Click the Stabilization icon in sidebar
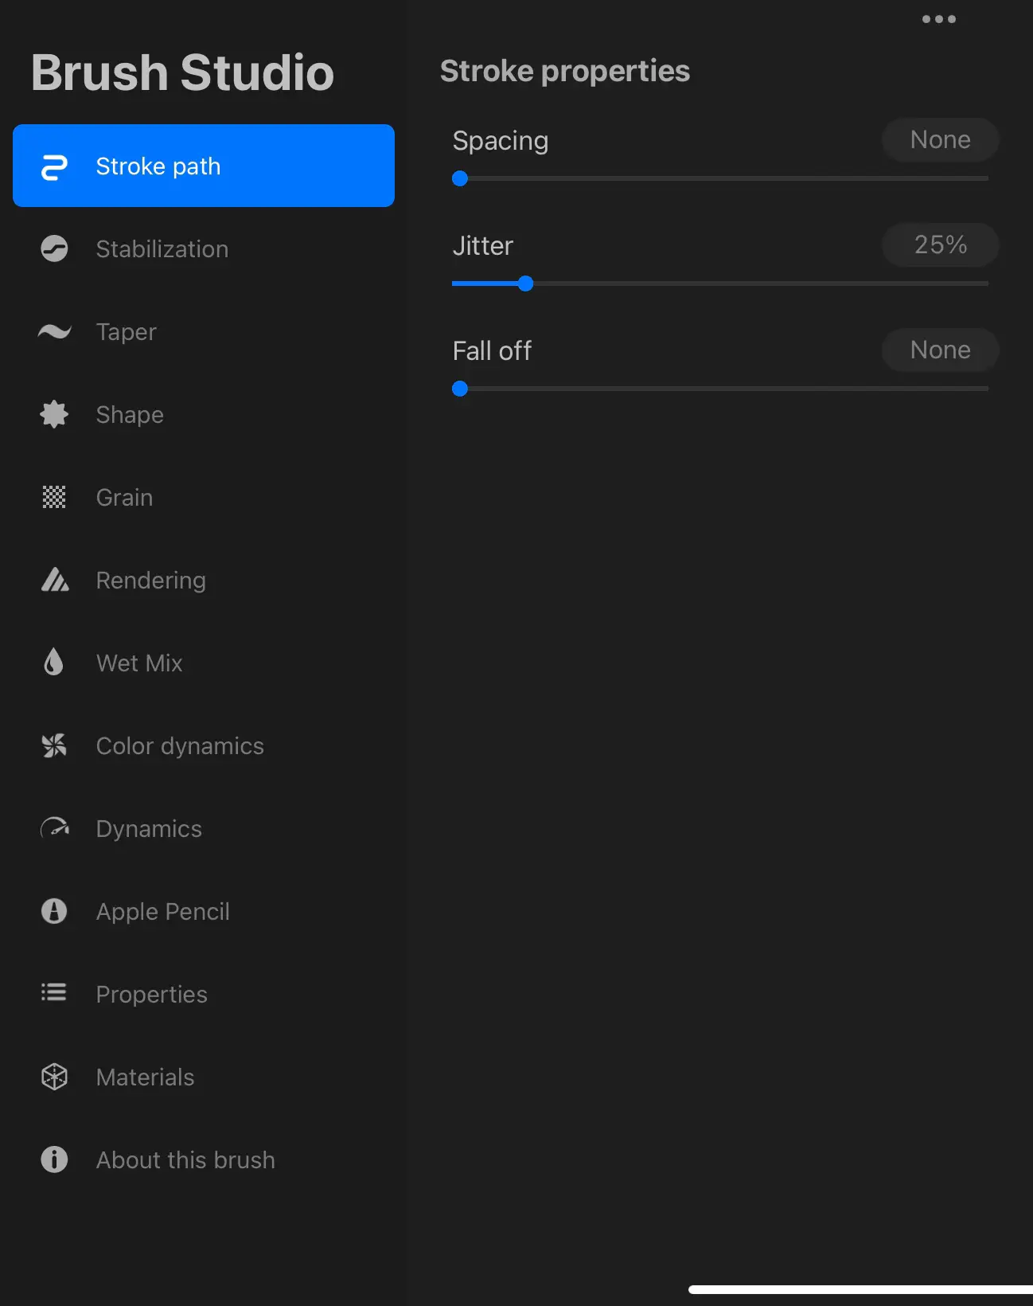 54,249
